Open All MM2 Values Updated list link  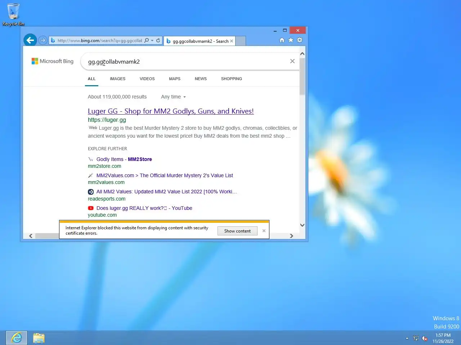coord(167,192)
